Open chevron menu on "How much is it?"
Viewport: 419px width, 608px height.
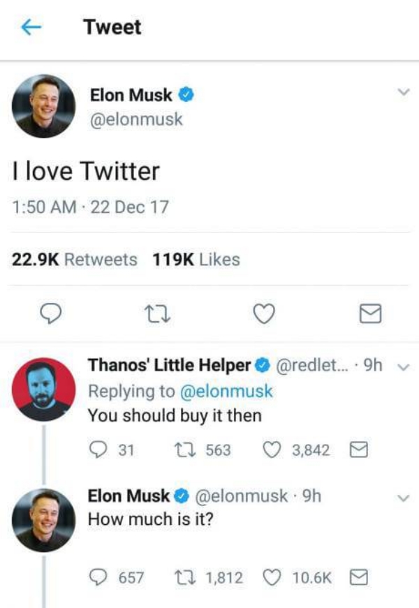tap(402, 498)
